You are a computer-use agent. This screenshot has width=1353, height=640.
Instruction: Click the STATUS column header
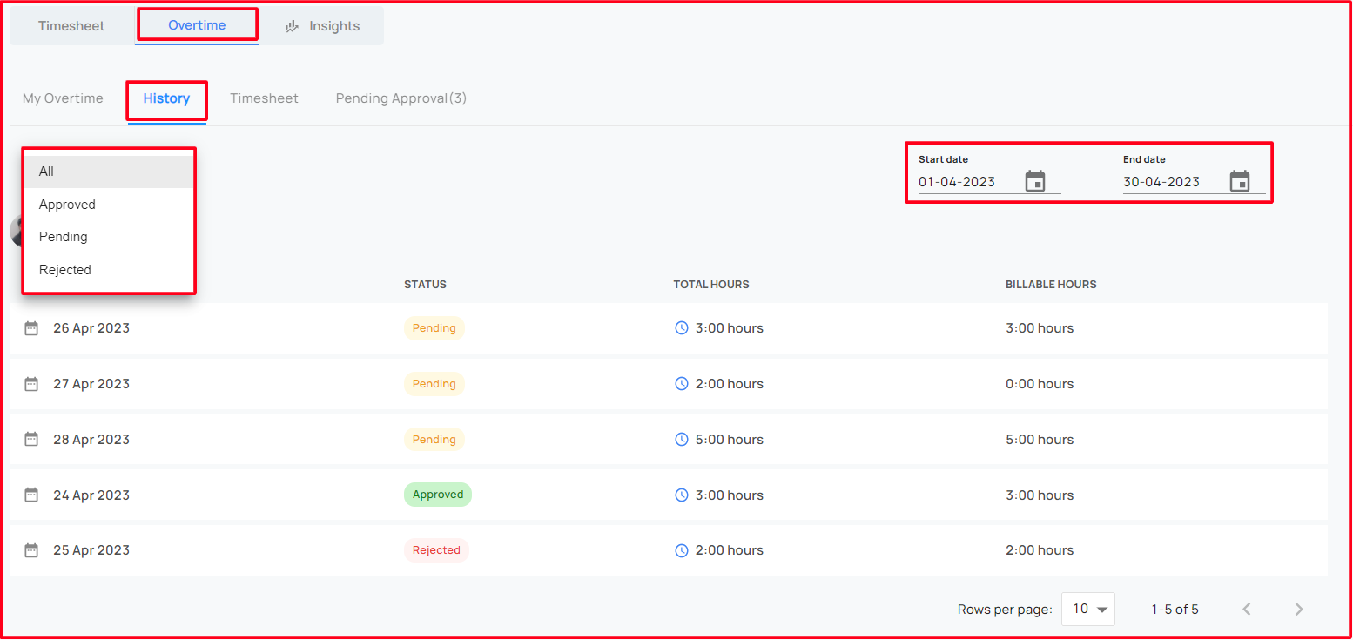tap(425, 285)
